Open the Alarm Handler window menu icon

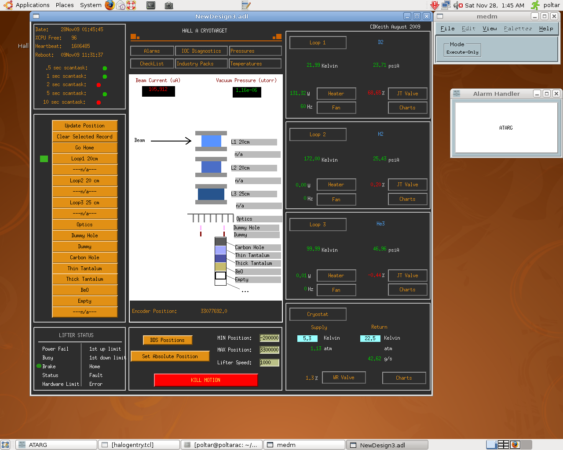pos(457,94)
